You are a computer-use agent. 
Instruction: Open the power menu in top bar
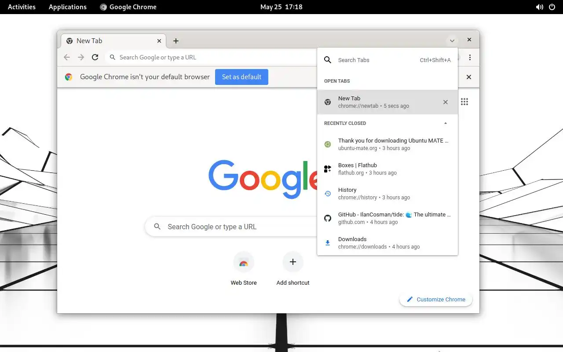click(x=552, y=7)
